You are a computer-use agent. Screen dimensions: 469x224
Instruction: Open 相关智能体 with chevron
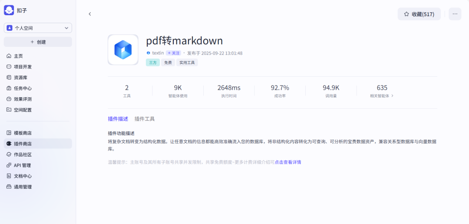coord(382,96)
